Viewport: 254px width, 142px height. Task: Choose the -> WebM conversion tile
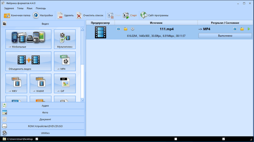pyautogui.click(x=40, y=83)
